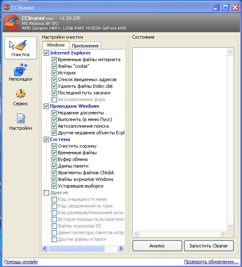
Task: Click right arrow of Состояние panel scrollbar
Action: 222,233
